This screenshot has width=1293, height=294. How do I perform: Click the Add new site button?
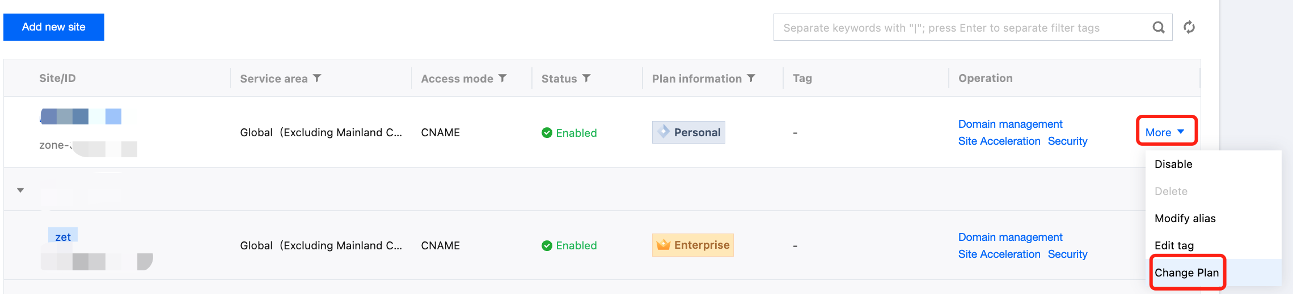(54, 27)
